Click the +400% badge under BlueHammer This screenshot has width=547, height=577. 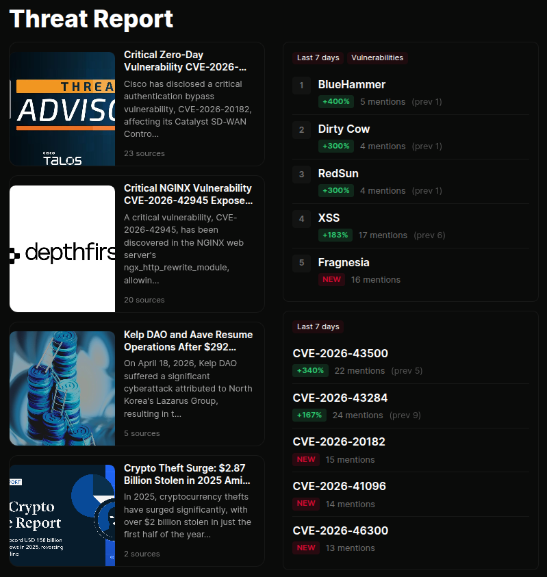pyautogui.click(x=336, y=101)
